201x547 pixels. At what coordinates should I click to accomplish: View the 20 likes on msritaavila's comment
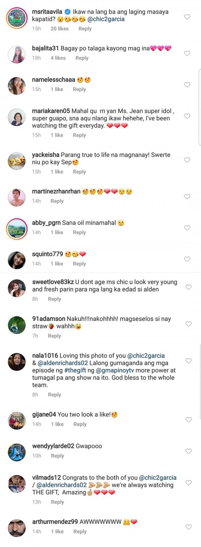point(59,29)
